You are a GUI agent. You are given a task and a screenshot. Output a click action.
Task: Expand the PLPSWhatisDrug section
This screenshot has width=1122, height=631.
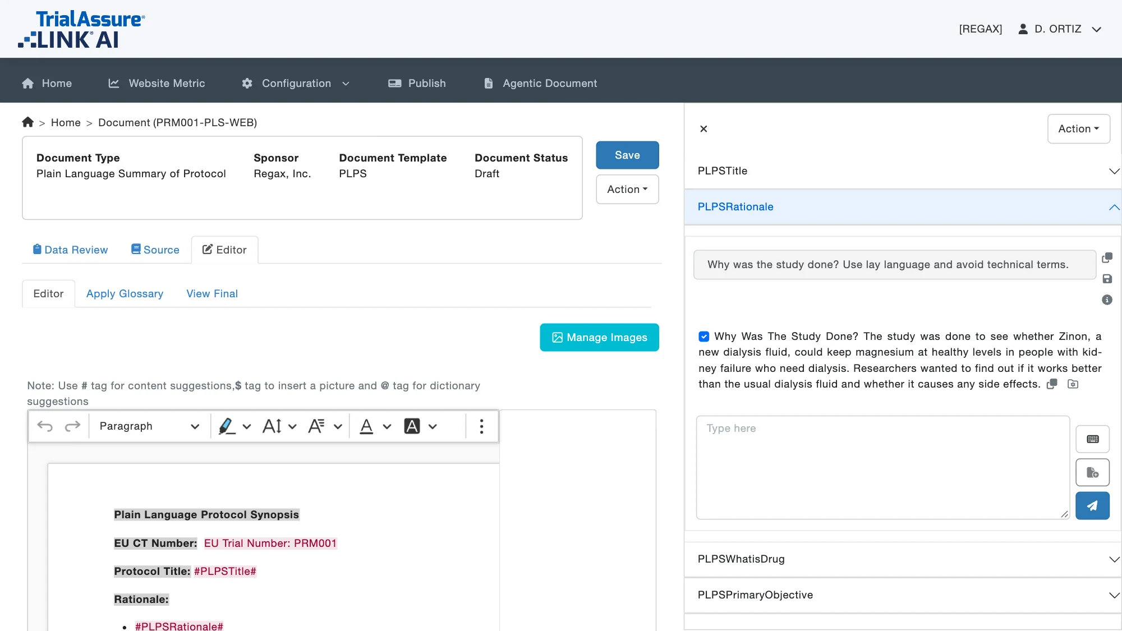(x=903, y=559)
